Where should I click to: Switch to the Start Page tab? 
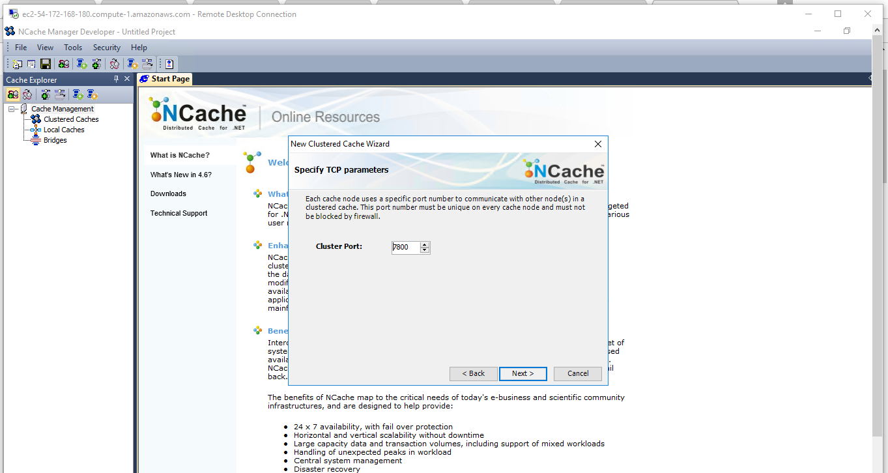pyautogui.click(x=165, y=78)
